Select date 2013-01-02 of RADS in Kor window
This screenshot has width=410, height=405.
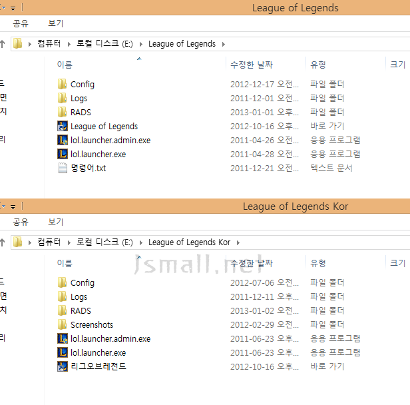tap(264, 311)
